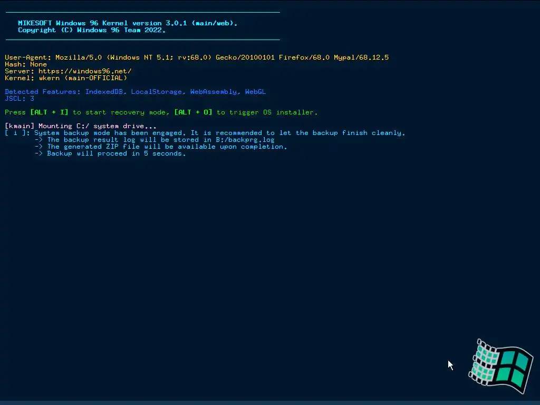Click the 'Kernel: wkern (main-OFFICIAL)' line
540x405 pixels.
coord(66,78)
